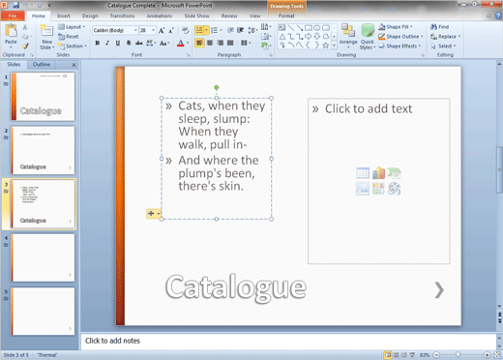This screenshot has width=503, height=360.
Task: Open the Slide Show ribbon tab
Action: point(196,15)
